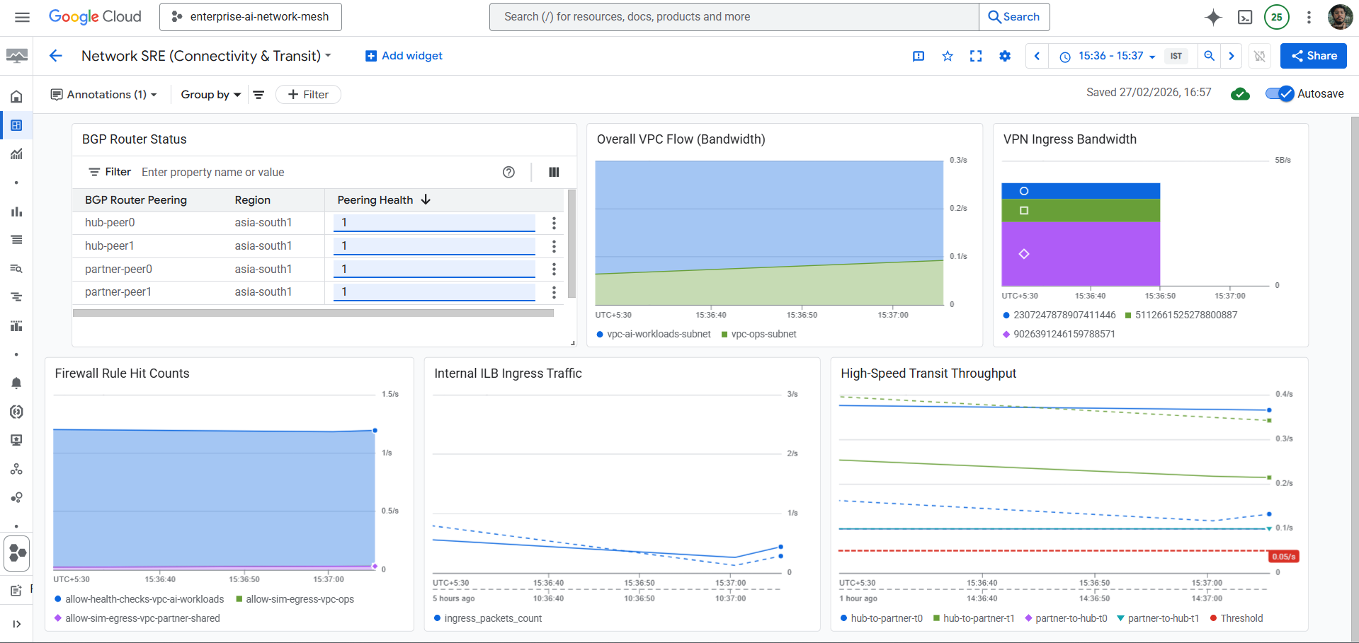The width and height of the screenshot is (1359, 643).
Task: Activate Cloud Shell terminal icon
Action: tap(1245, 17)
